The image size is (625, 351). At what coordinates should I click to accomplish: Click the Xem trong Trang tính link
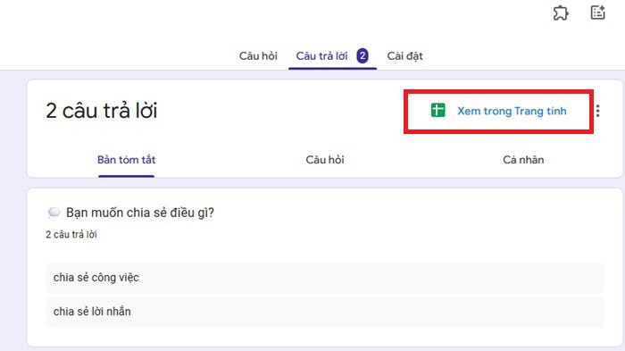pyautogui.click(x=512, y=111)
